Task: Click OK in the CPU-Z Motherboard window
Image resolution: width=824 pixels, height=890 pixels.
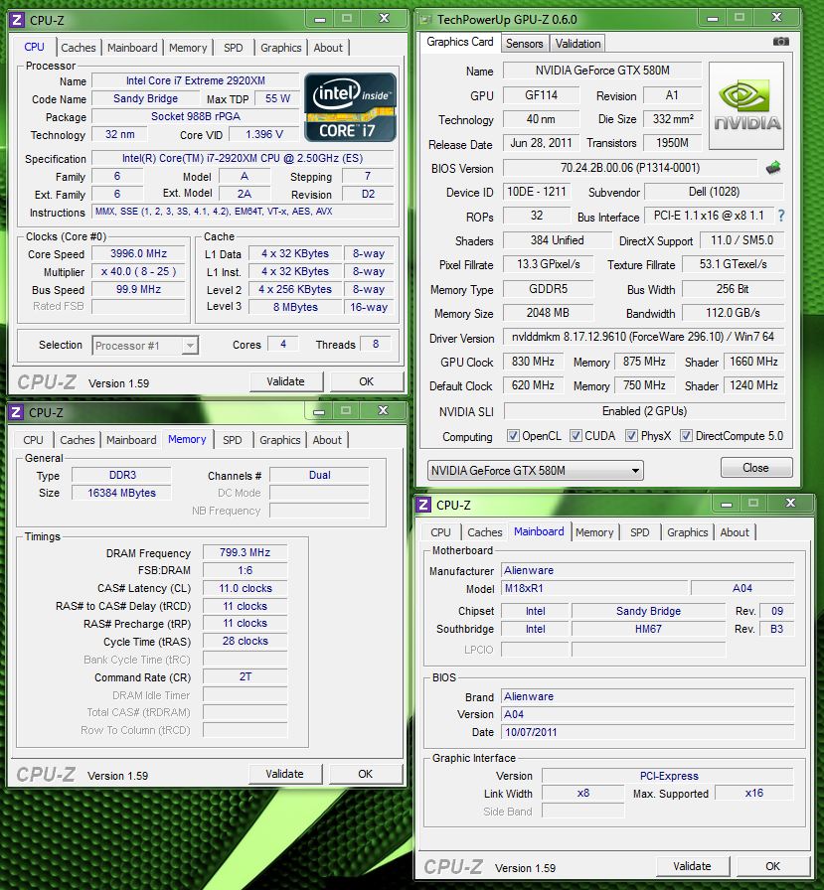Action: coord(773,866)
